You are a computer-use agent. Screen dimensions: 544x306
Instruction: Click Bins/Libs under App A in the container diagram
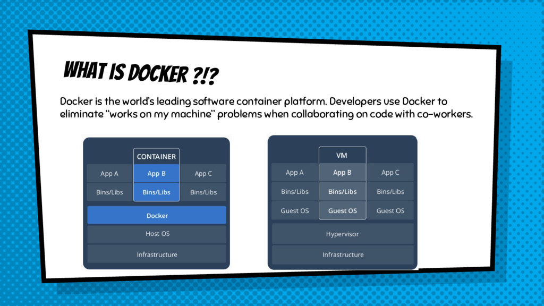(109, 192)
